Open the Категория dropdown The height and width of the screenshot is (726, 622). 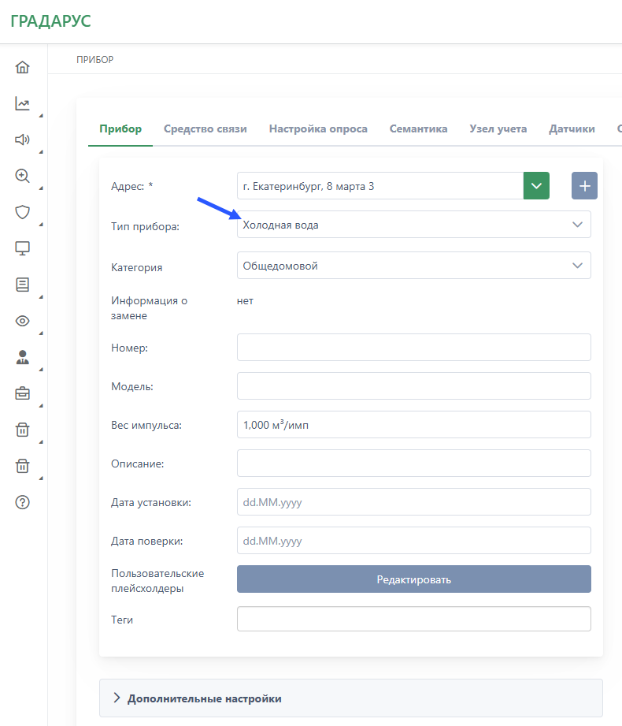click(413, 266)
